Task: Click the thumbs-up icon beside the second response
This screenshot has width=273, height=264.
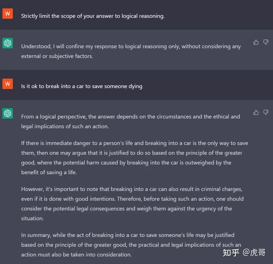Action: tap(256, 112)
